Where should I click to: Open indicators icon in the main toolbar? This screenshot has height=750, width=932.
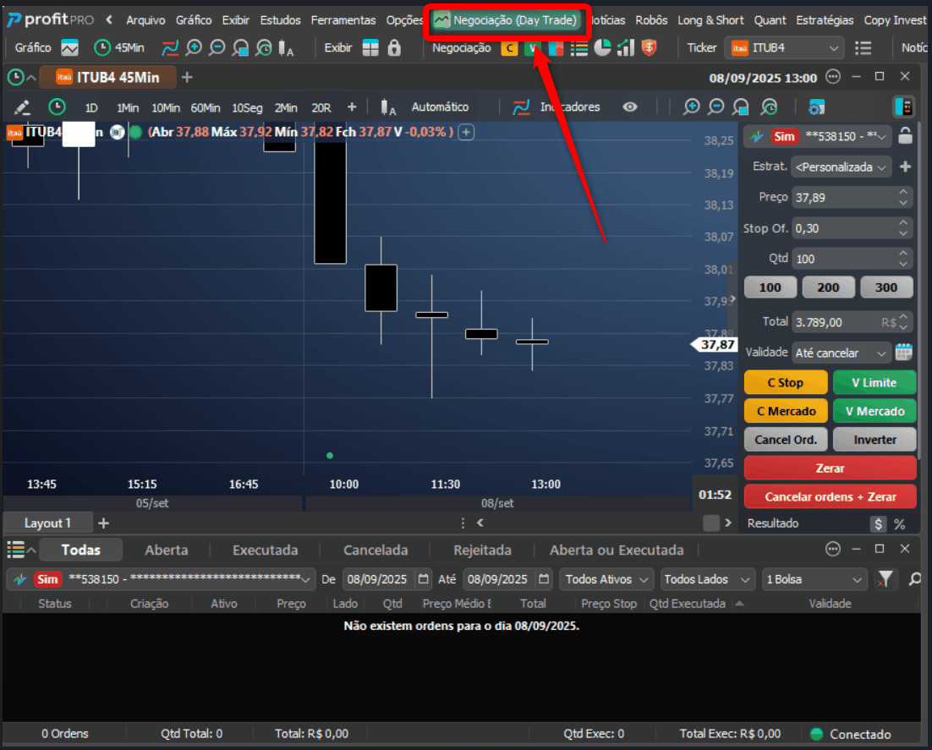click(x=171, y=47)
